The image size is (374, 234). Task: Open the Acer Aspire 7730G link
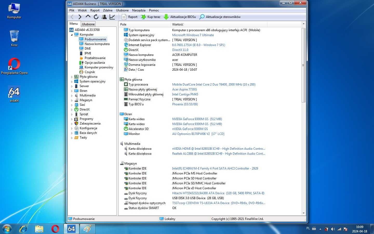[184, 89]
